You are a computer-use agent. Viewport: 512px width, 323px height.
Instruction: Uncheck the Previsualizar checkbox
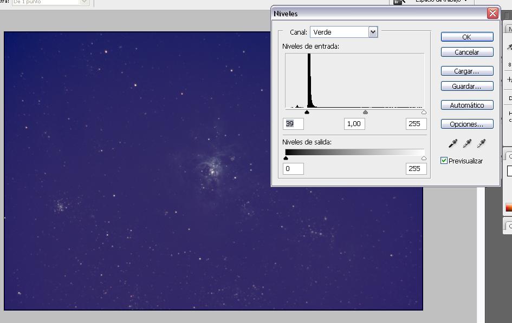pyautogui.click(x=444, y=160)
